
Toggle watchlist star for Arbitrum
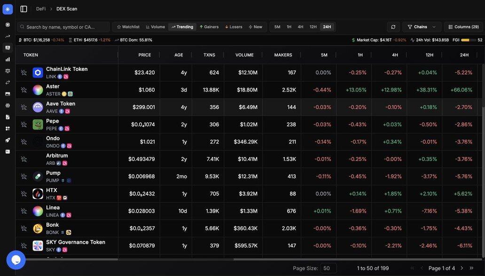24,159
